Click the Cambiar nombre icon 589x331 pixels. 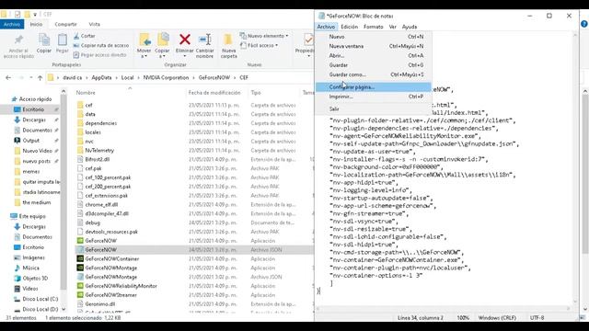[204, 40]
